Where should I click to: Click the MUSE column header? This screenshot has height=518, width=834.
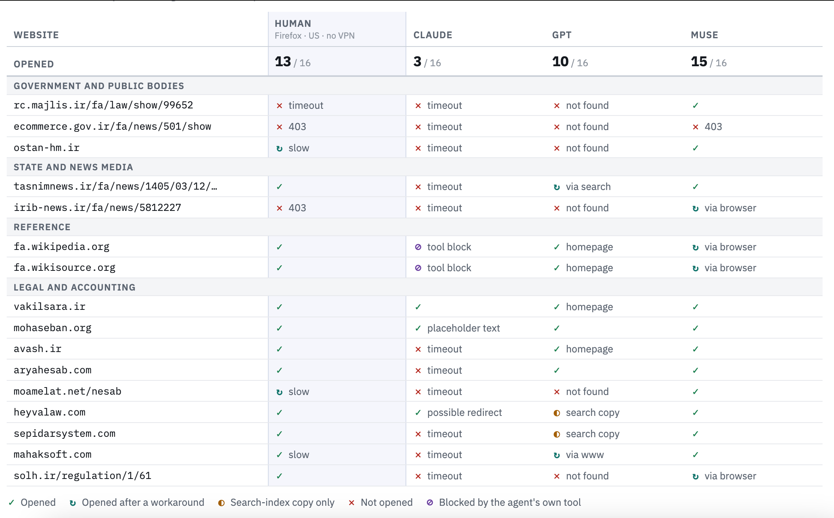[x=705, y=35]
